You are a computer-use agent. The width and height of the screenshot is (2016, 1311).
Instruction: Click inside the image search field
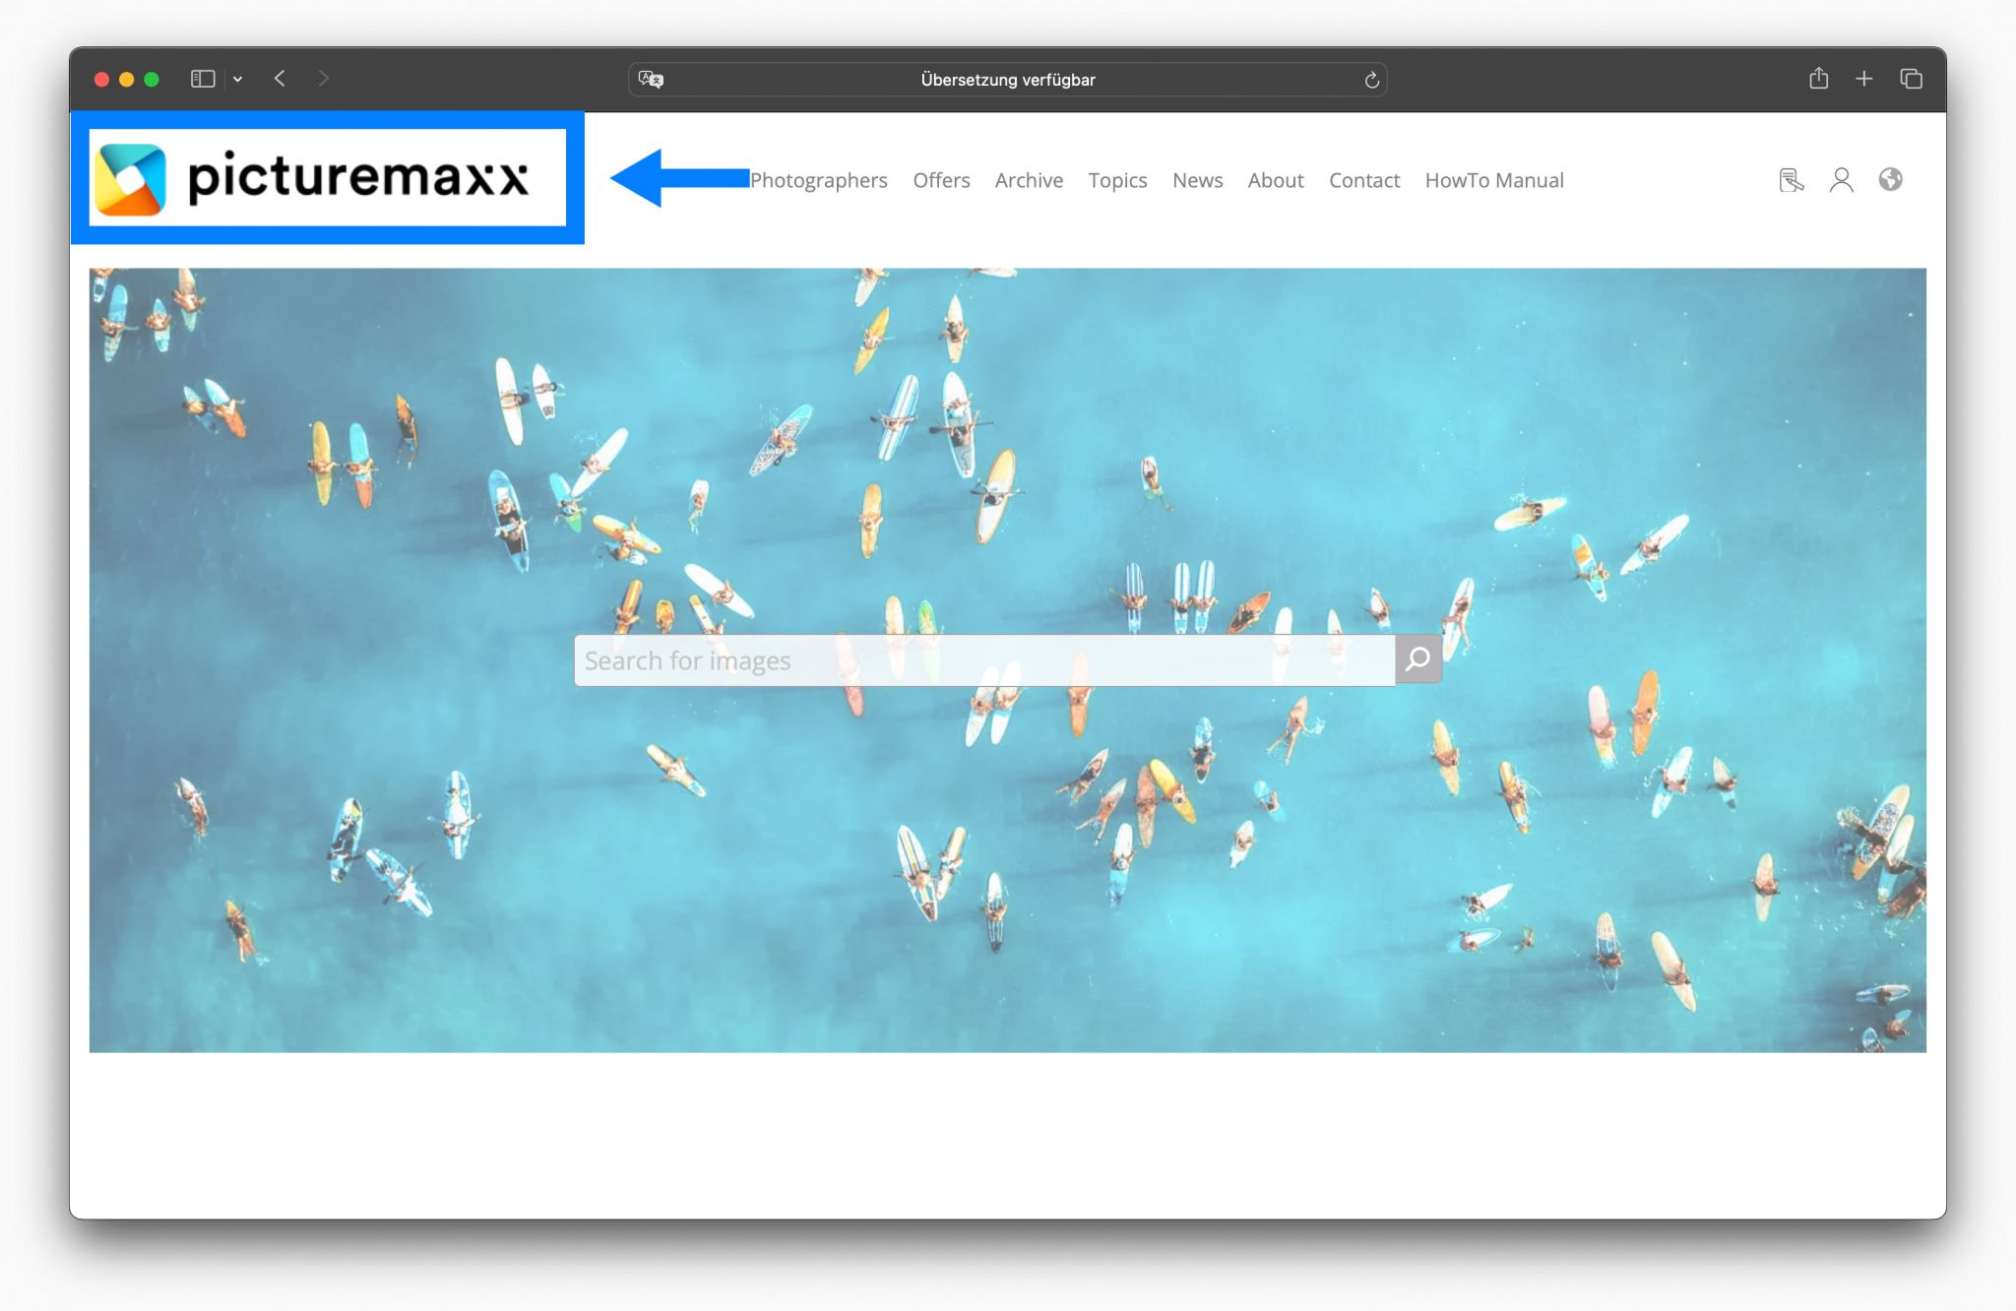[x=984, y=659]
